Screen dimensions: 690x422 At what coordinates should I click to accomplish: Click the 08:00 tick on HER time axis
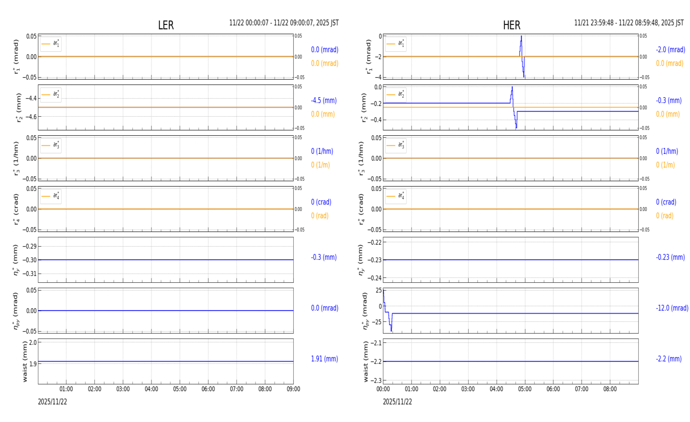pos(610,389)
